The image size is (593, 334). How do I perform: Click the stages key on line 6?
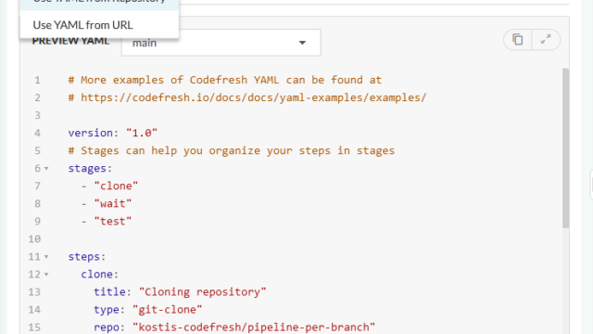point(87,168)
